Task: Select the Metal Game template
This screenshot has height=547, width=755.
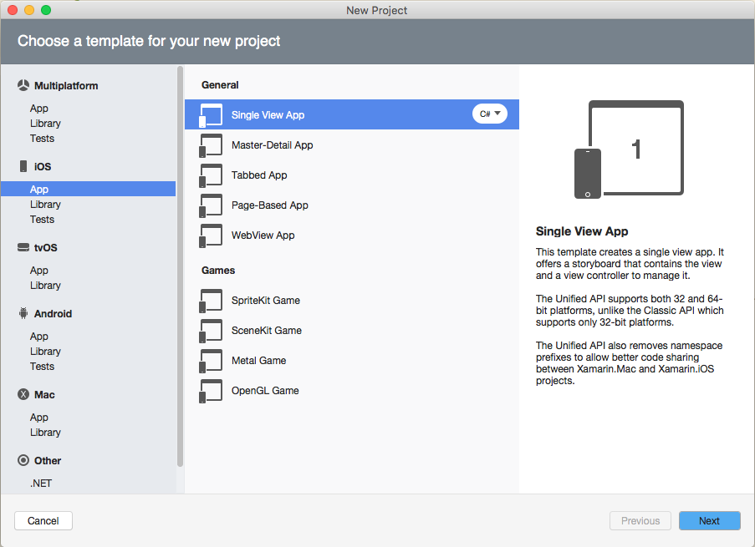Action: [x=260, y=360]
